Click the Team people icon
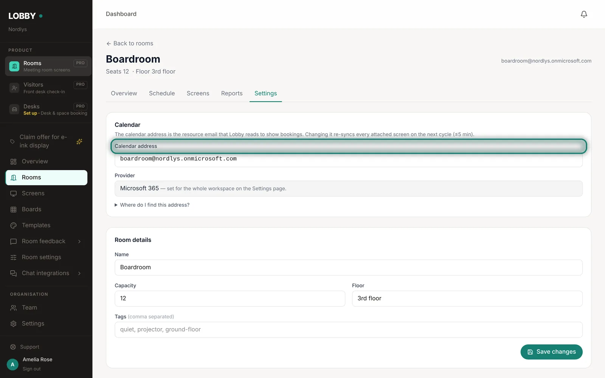Viewport: 605px width, 378px height. pos(14,308)
